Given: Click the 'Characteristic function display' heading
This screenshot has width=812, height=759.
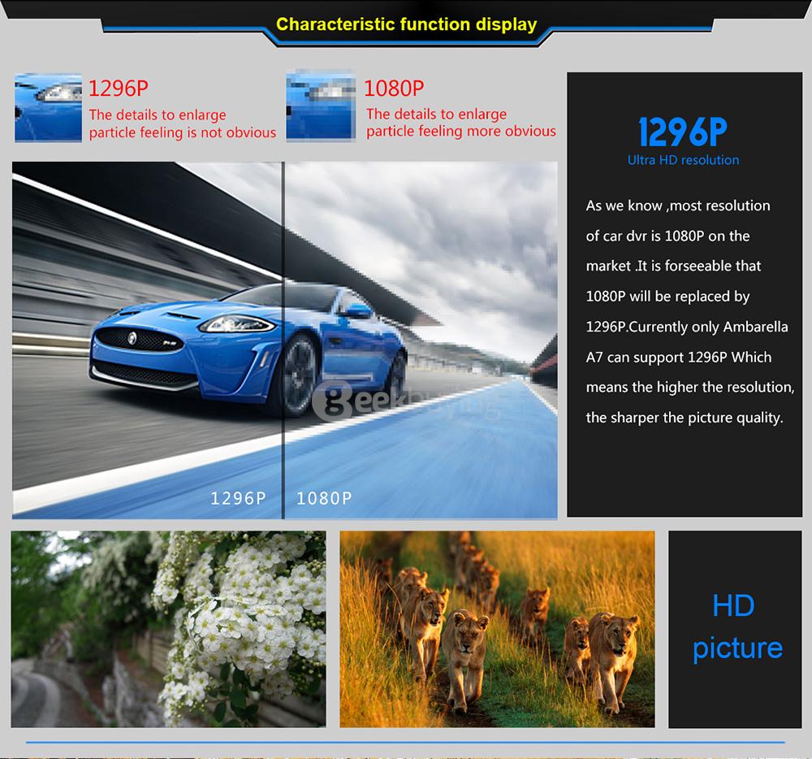Looking at the screenshot, I should (406, 24).
